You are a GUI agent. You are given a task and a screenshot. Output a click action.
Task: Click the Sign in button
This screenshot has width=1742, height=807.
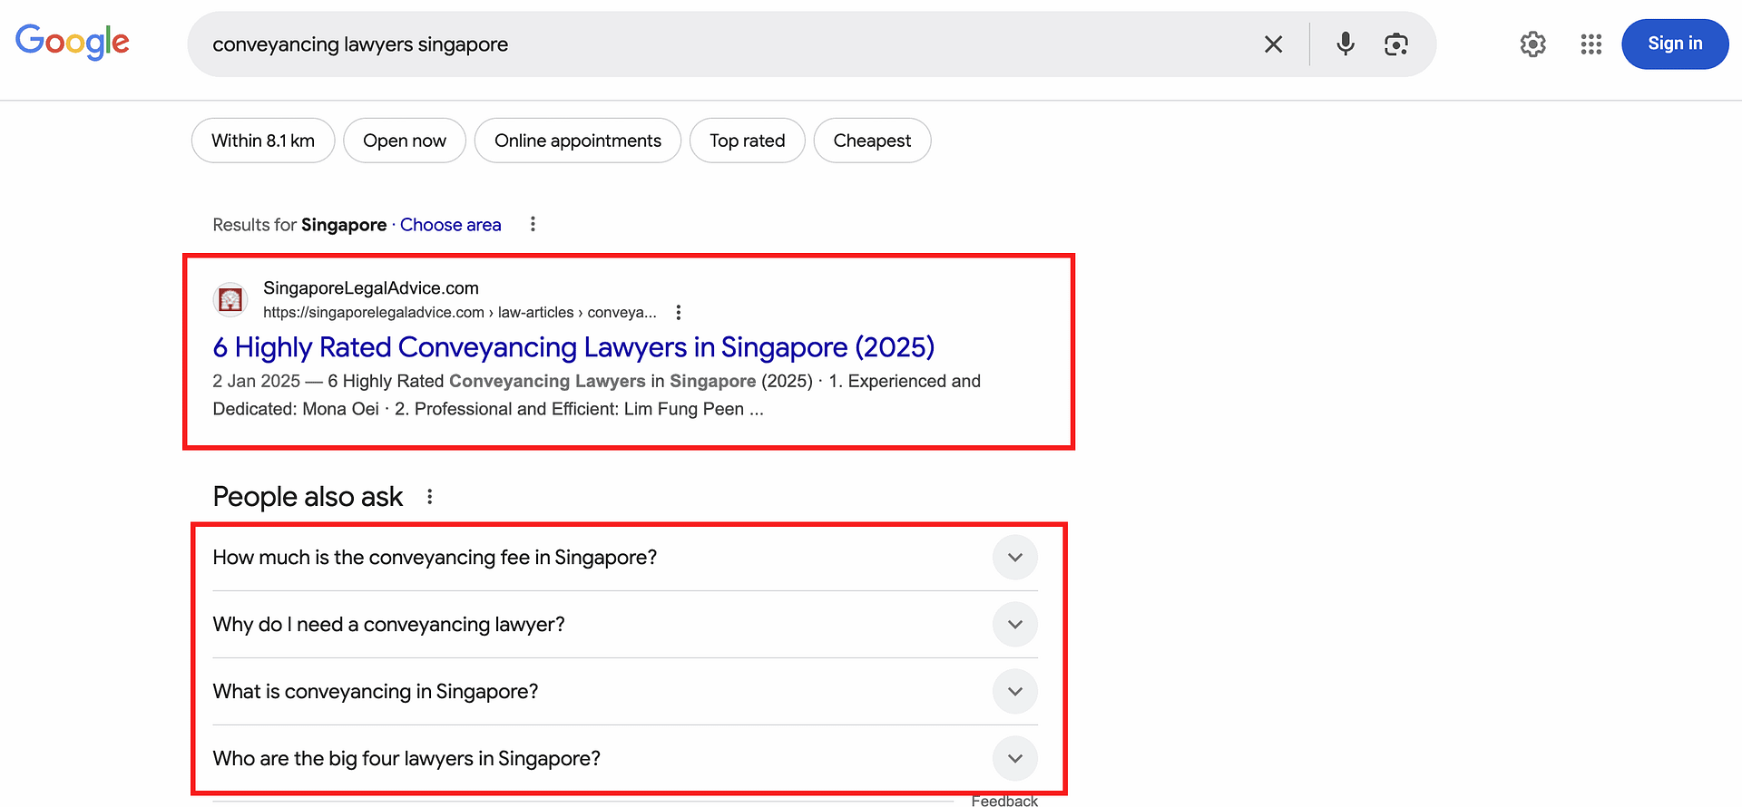point(1674,44)
